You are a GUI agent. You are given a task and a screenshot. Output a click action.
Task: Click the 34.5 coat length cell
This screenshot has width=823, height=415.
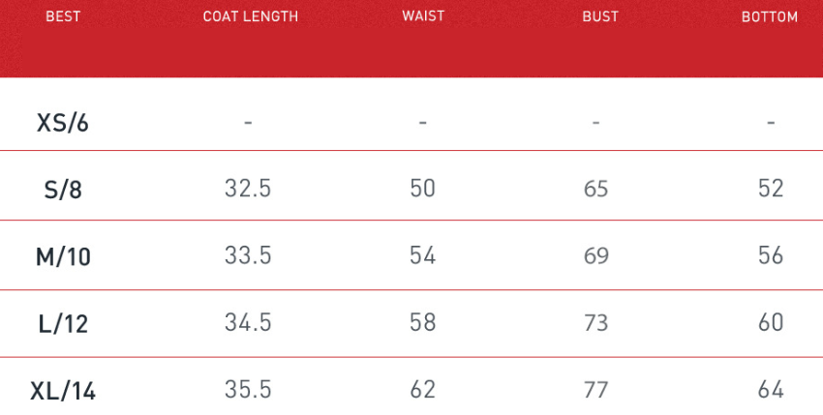pyautogui.click(x=248, y=322)
